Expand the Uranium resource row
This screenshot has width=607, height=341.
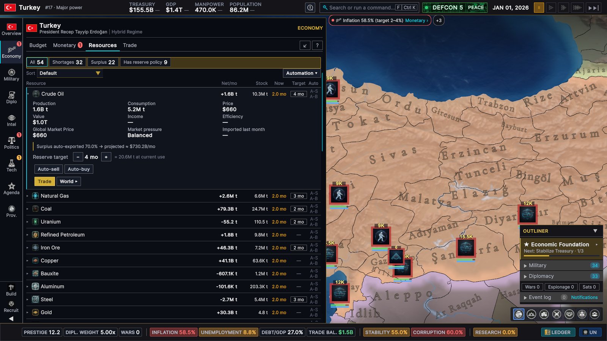pos(174,222)
